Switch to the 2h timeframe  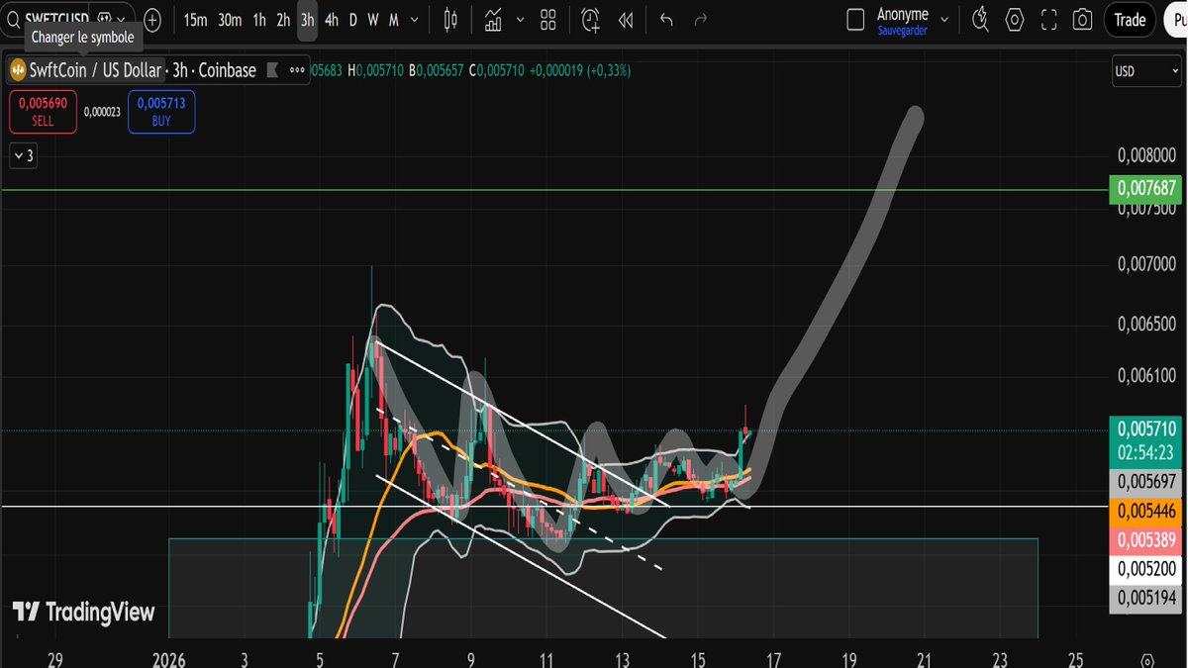pyautogui.click(x=283, y=20)
